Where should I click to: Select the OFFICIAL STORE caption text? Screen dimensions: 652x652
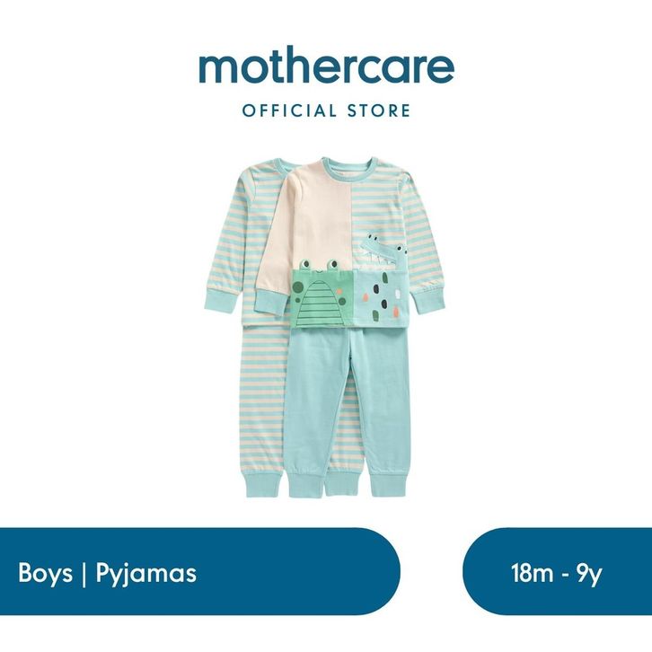(x=326, y=111)
